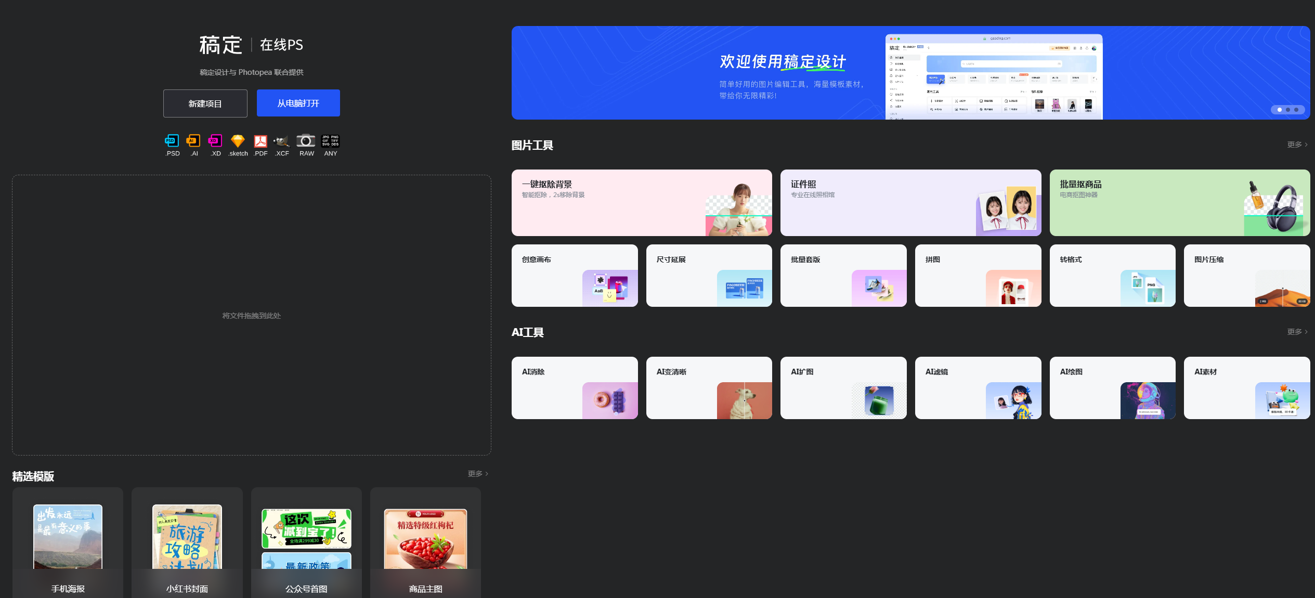This screenshot has width=1315, height=598.
Task: Select the RAW camera format icon
Action: coord(306,141)
